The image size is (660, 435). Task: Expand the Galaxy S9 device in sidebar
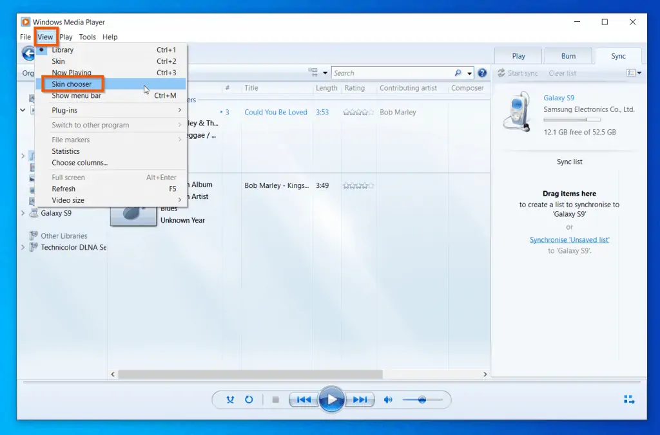23,213
